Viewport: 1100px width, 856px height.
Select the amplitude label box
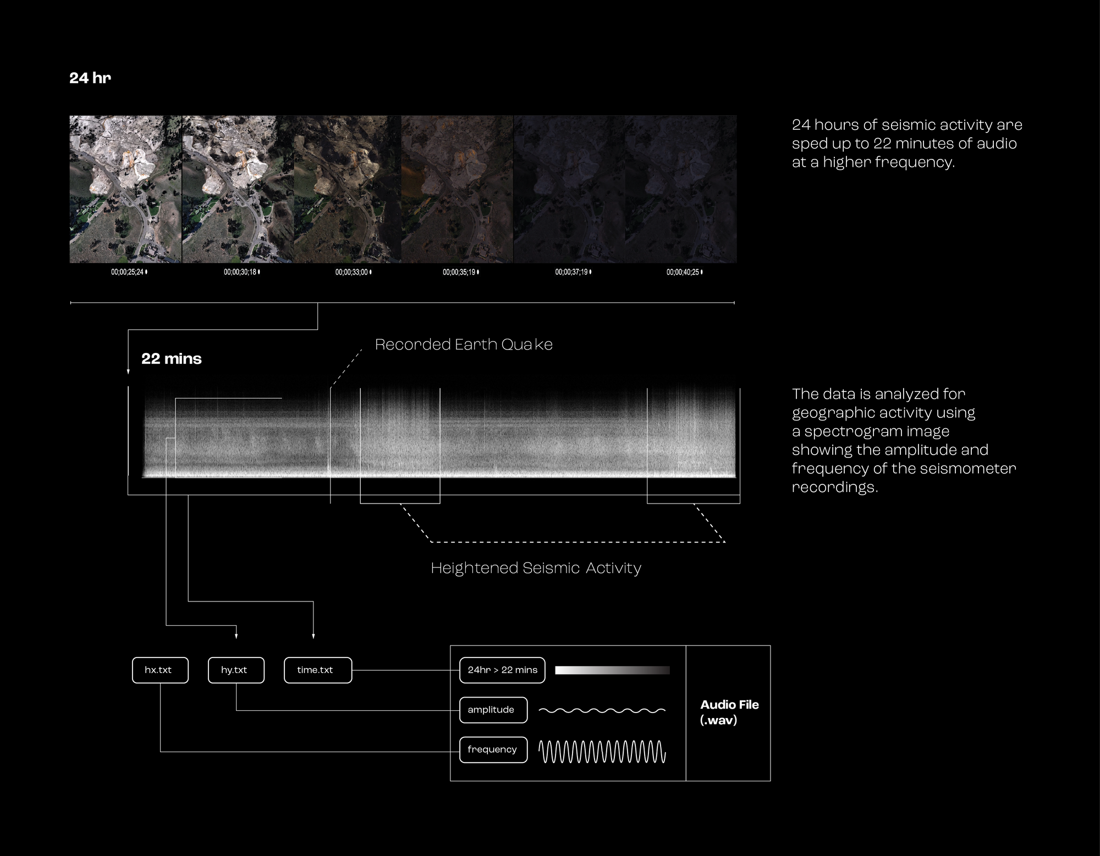click(x=493, y=710)
